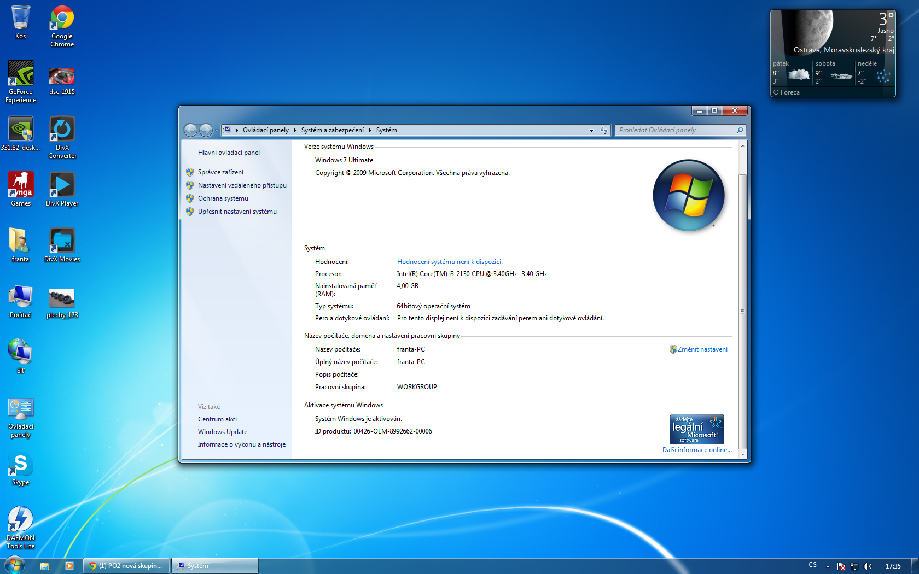Image resolution: width=919 pixels, height=574 pixels.
Task: Click the scroll down arrow in System window
Action: [x=742, y=454]
